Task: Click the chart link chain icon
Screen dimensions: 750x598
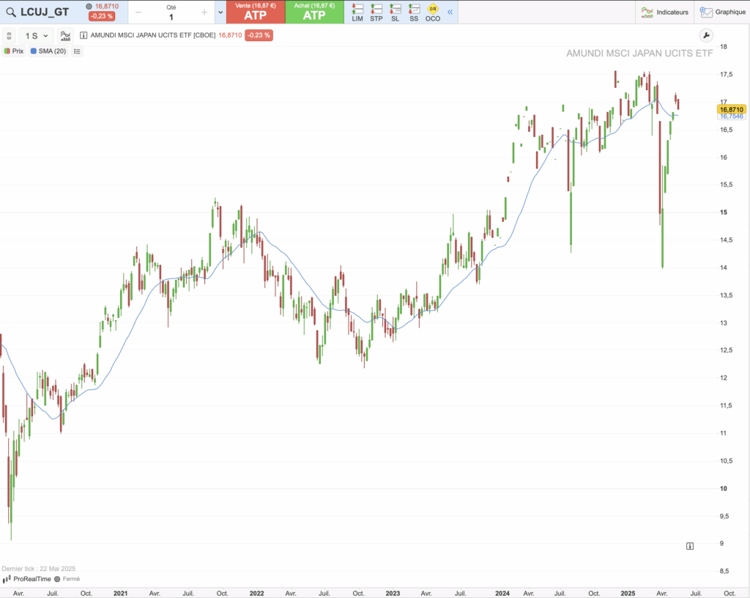Action: click(x=9, y=36)
